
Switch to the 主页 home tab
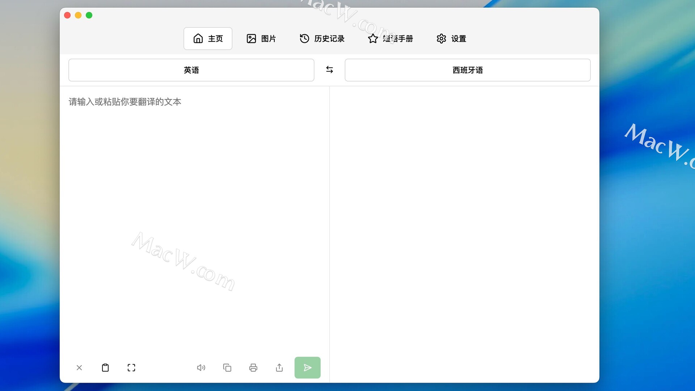point(208,38)
